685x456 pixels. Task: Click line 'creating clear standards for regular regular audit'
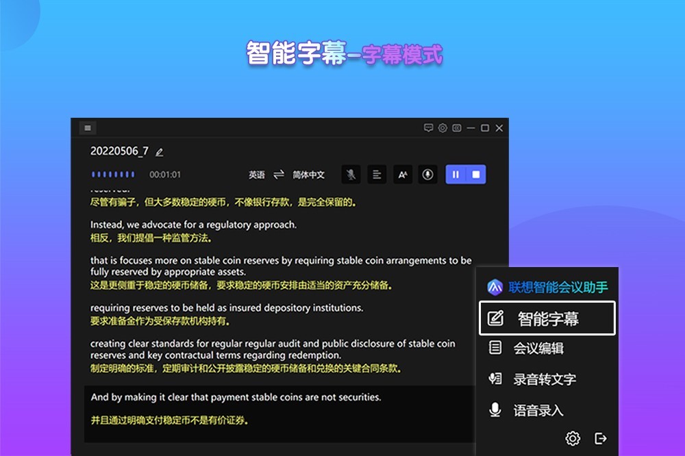tap(273, 349)
